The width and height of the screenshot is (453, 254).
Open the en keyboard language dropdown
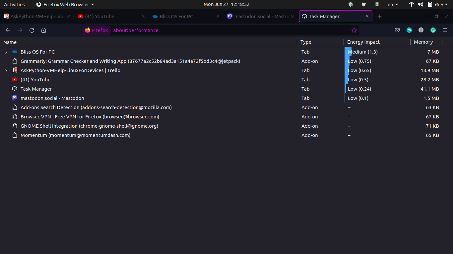[393, 5]
